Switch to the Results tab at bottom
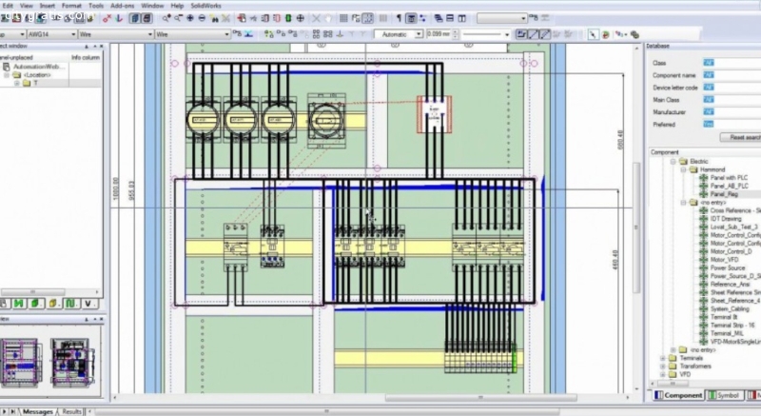 tap(72, 411)
